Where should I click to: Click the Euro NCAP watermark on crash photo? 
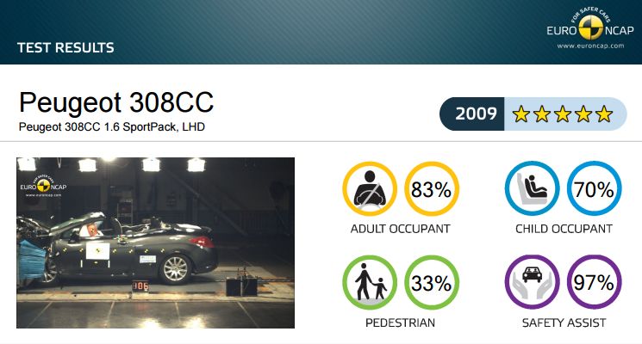[x=43, y=186]
